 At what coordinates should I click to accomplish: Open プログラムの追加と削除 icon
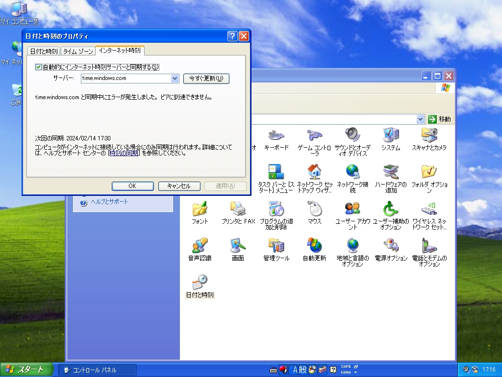[276, 216]
